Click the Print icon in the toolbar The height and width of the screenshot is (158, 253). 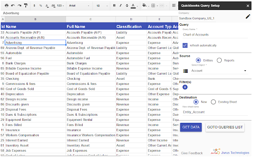pos(6,6)
